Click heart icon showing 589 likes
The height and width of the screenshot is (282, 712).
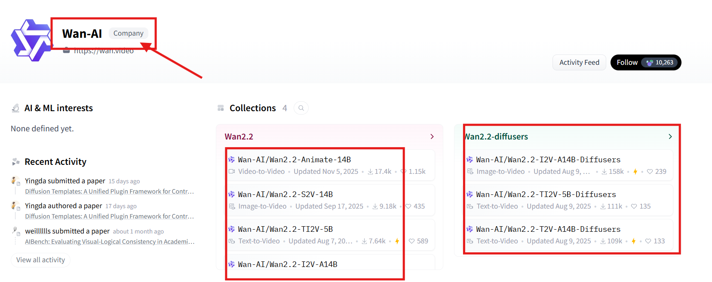[x=411, y=241]
